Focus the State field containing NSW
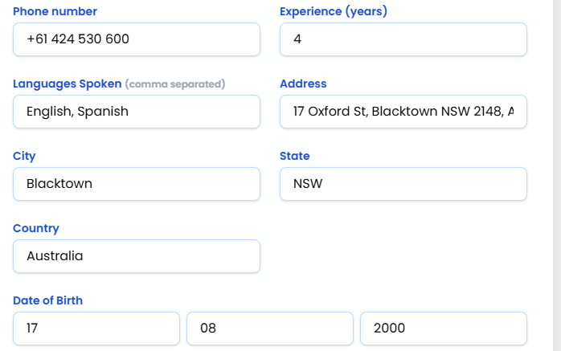This screenshot has height=351, width=561. click(403, 184)
